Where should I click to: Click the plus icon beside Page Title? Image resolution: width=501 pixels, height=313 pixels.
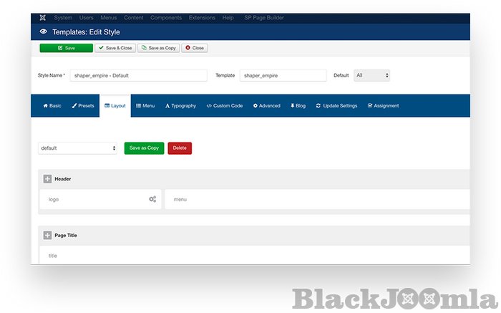(x=47, y=235)
